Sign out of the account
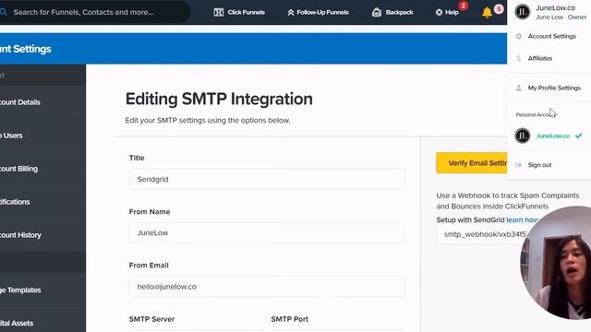 (539, 165)
